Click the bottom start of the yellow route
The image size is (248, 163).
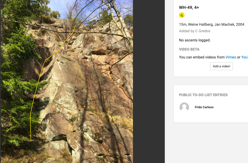pyautogui.click(x=31, y=141)
